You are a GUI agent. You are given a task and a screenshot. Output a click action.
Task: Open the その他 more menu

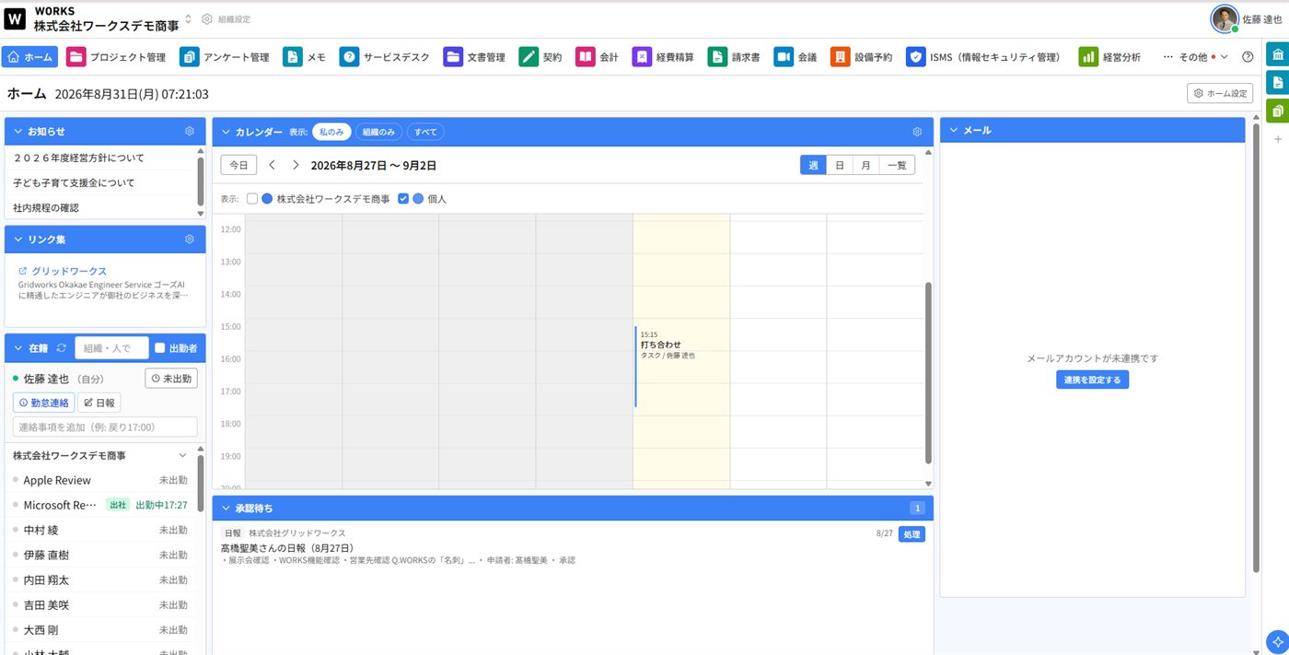click(1195, 57)
